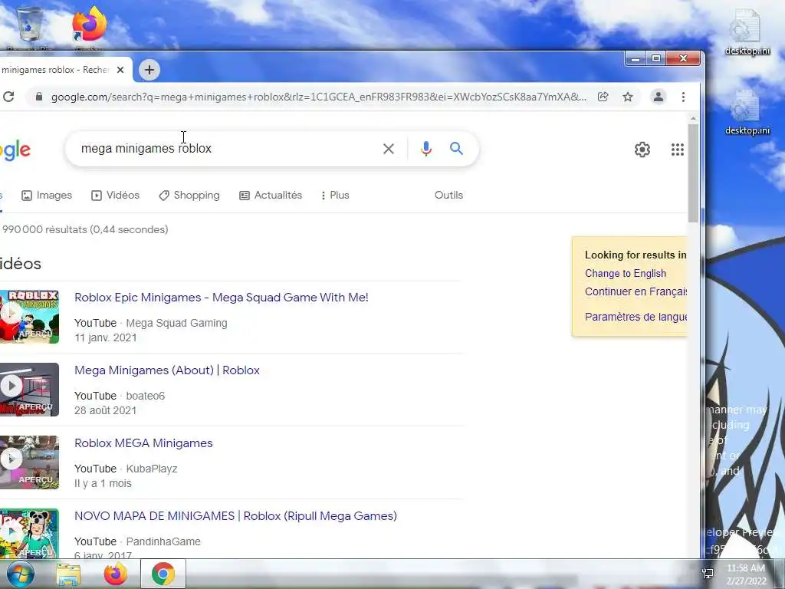The width and height of the screenshot is (785, 589).
Task: Open the Chrome profile avatar
Action: [x=659, y=97]
